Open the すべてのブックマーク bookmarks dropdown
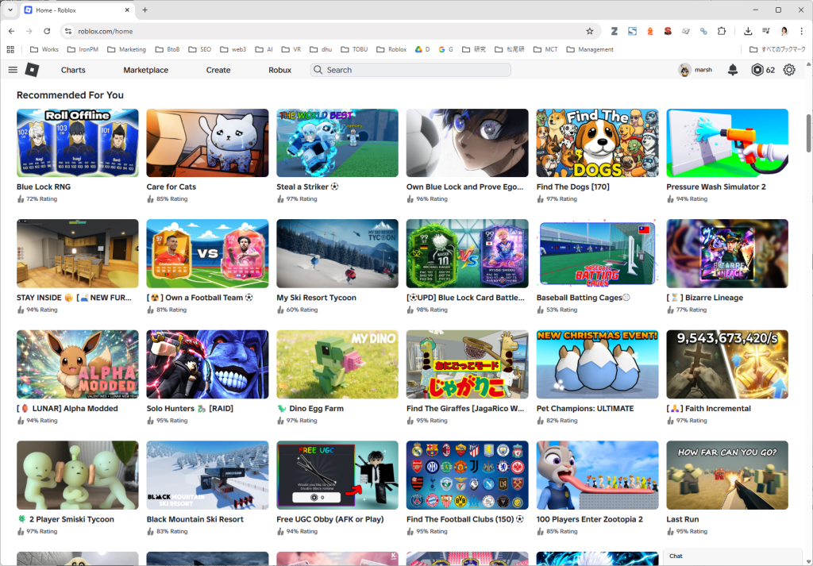This screenshot has height=566, width=813. tap(781, 49)
